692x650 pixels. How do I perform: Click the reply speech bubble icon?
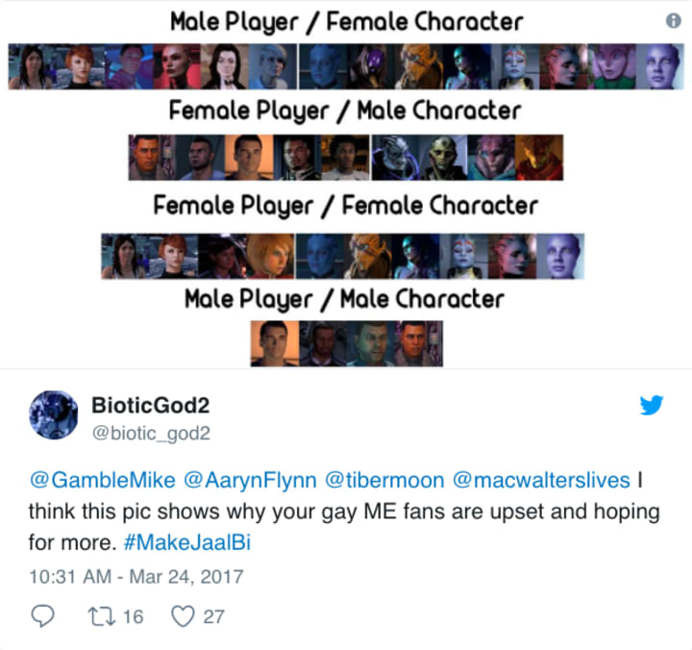click(x=43, y=615)
